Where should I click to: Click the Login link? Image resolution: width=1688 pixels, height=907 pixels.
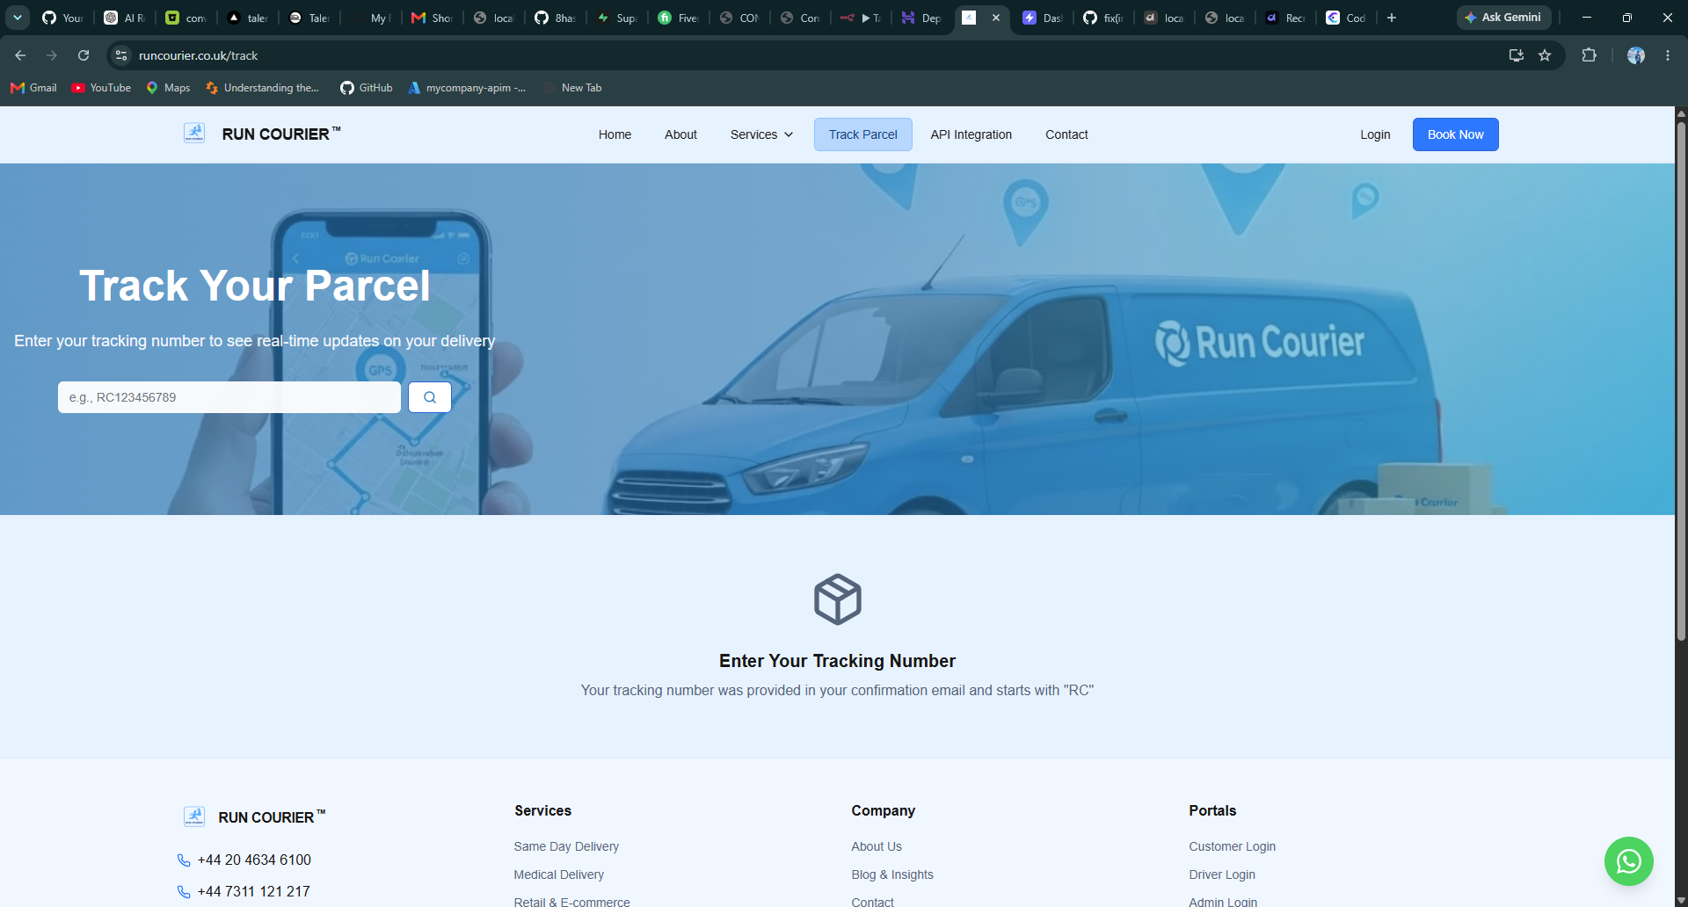pyautogui.click(x=1375, y=134)
